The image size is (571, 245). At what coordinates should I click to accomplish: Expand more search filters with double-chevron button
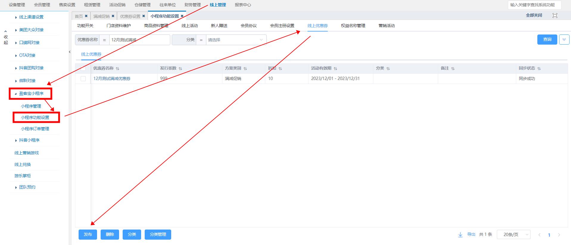pyautogui.click(x=564, y=40)
